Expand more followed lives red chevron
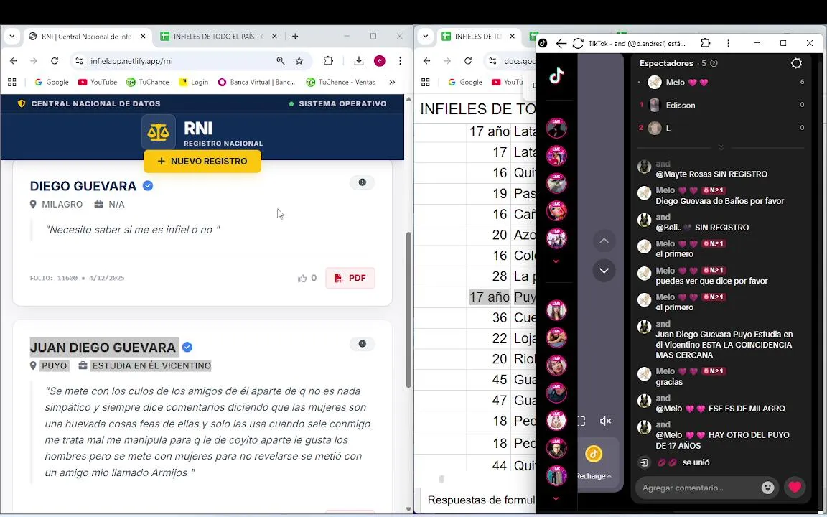This screenshot has width=827, height=517. click(556, 261)
